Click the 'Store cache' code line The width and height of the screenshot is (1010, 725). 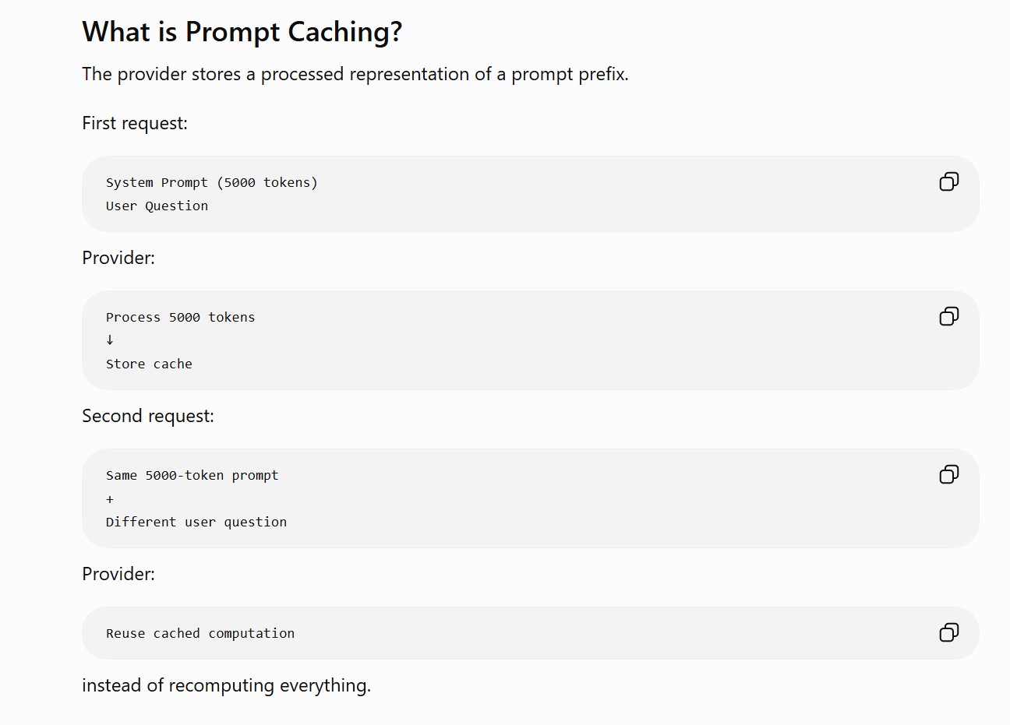(x=149, y=364)
